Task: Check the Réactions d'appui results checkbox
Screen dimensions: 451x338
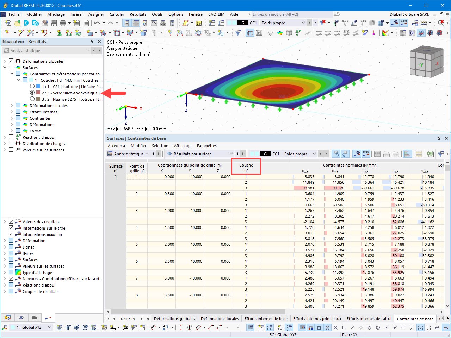Action: [11, 137]
